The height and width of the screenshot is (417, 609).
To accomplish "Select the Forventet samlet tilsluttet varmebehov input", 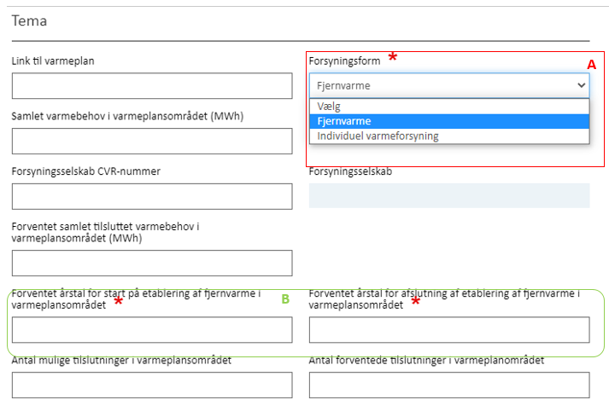I will (x=152, y=263).
